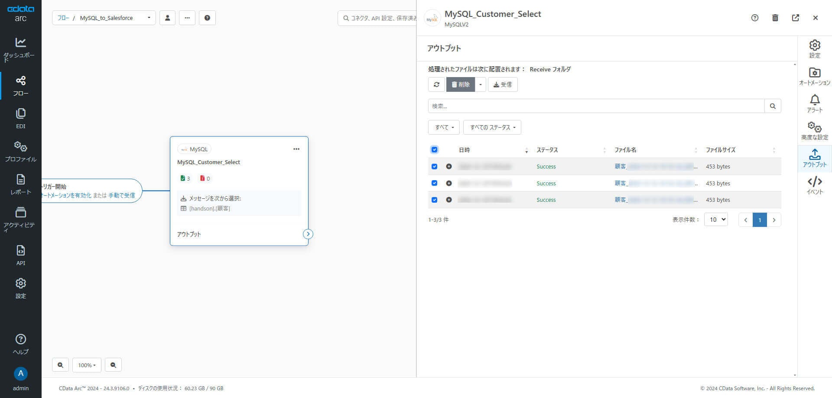Click the 削除 delete button

point(461,84)
